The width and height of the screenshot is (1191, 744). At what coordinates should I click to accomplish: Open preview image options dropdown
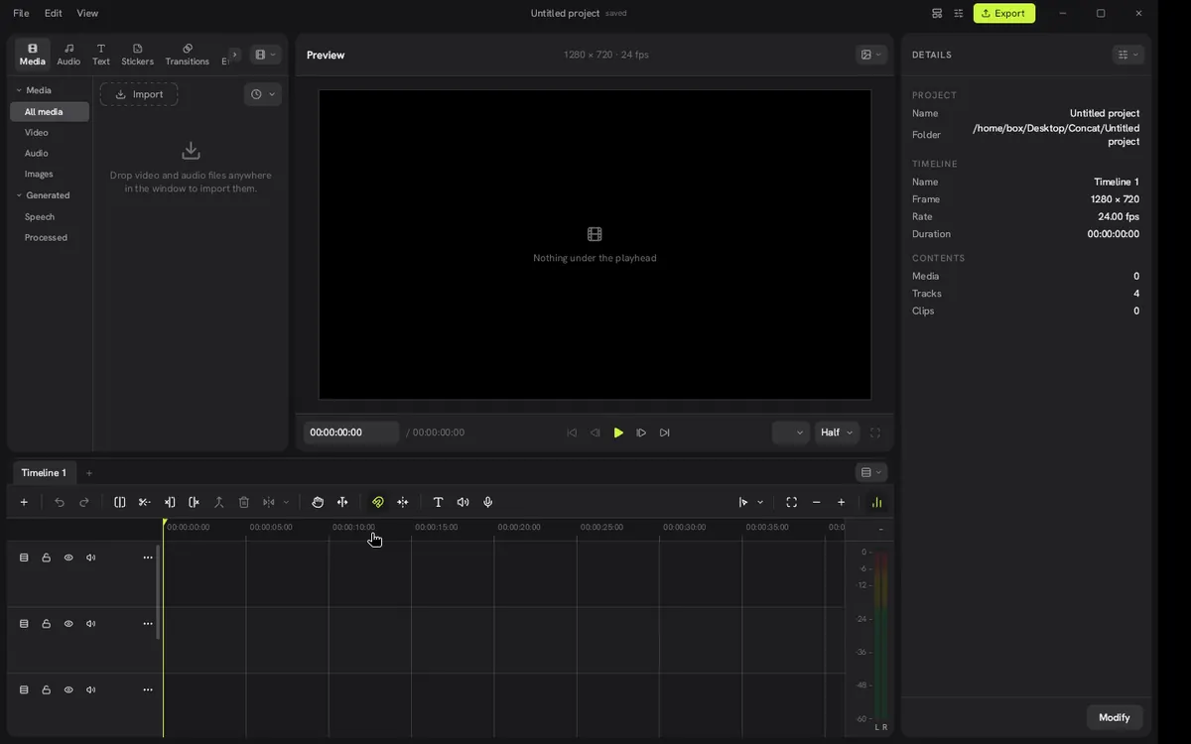click(x=871, y=55)
